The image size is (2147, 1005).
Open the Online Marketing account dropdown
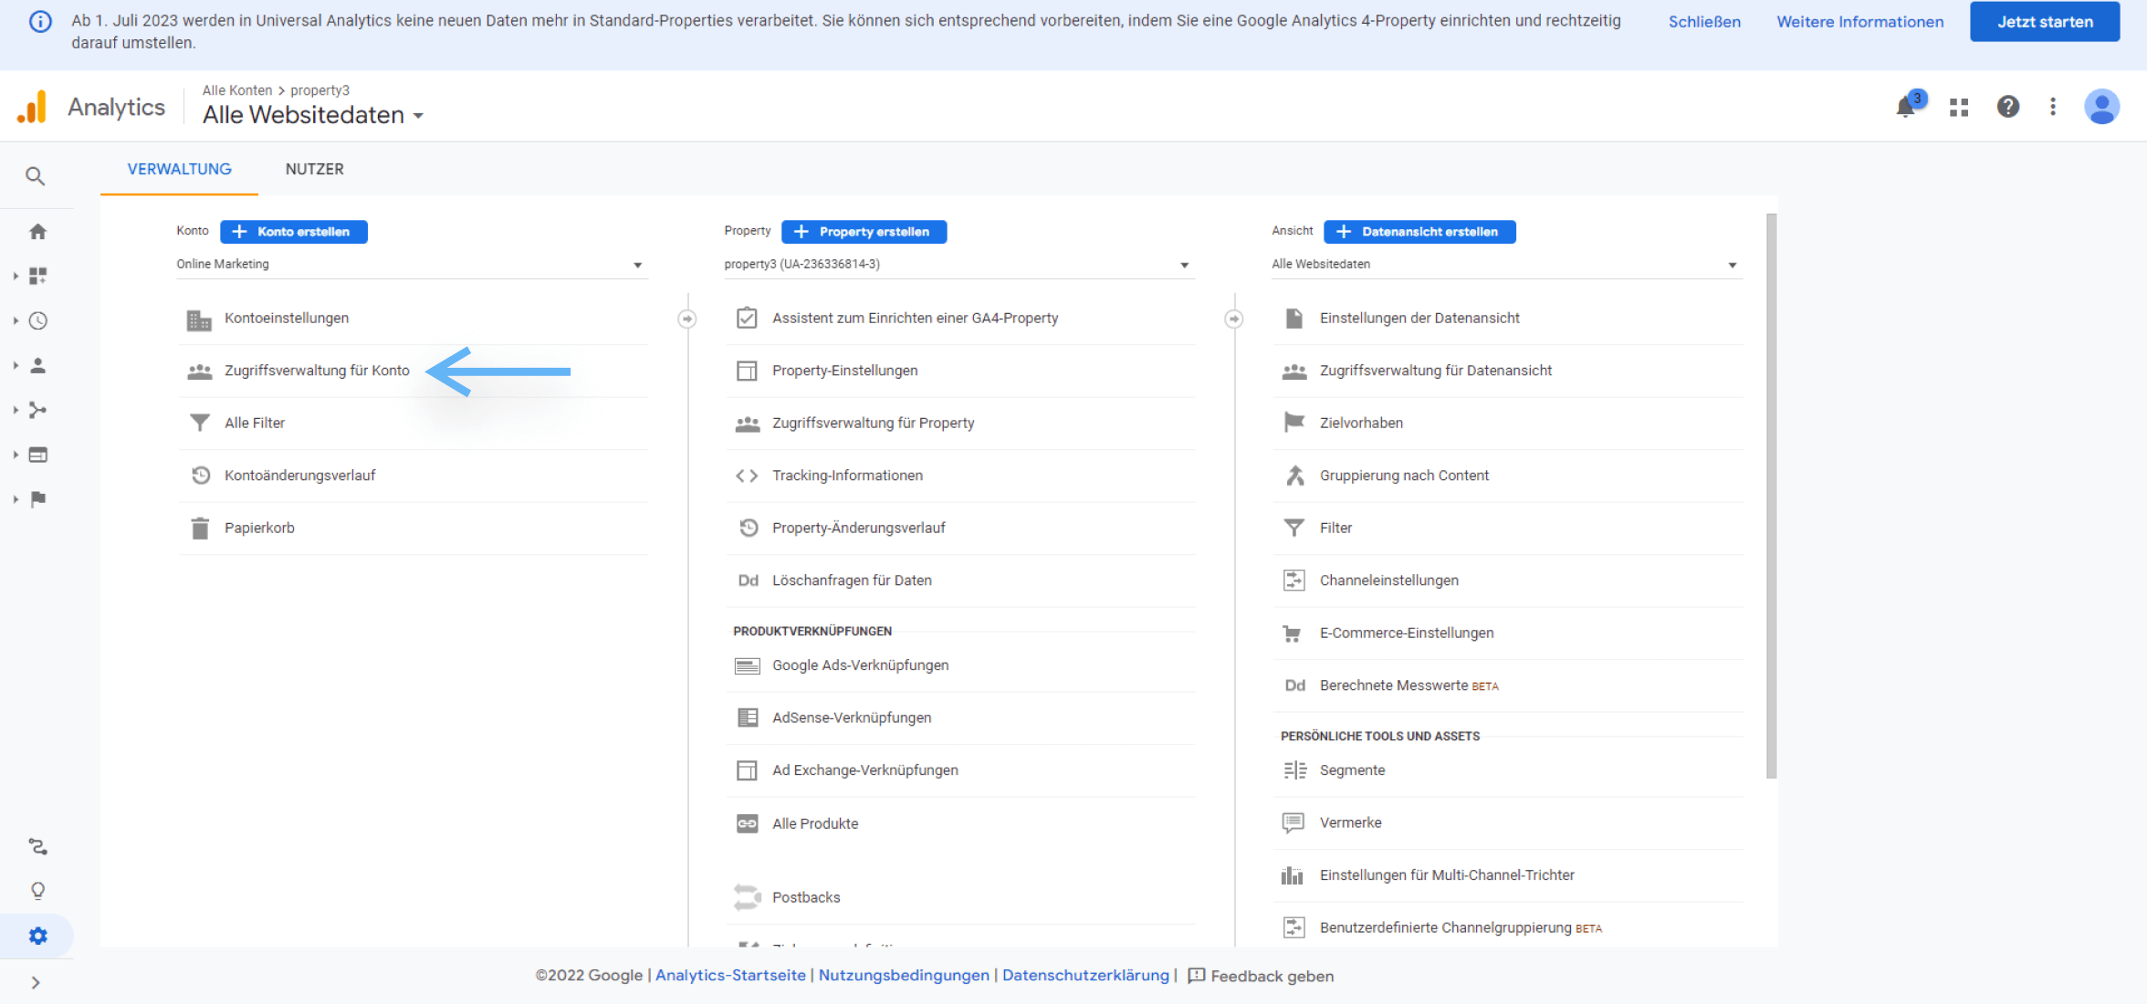click(411, 265)
